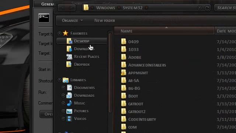Click the breadcrumb arrow after System32
This screenshot has width=236, height=133.
click(146, 8)
